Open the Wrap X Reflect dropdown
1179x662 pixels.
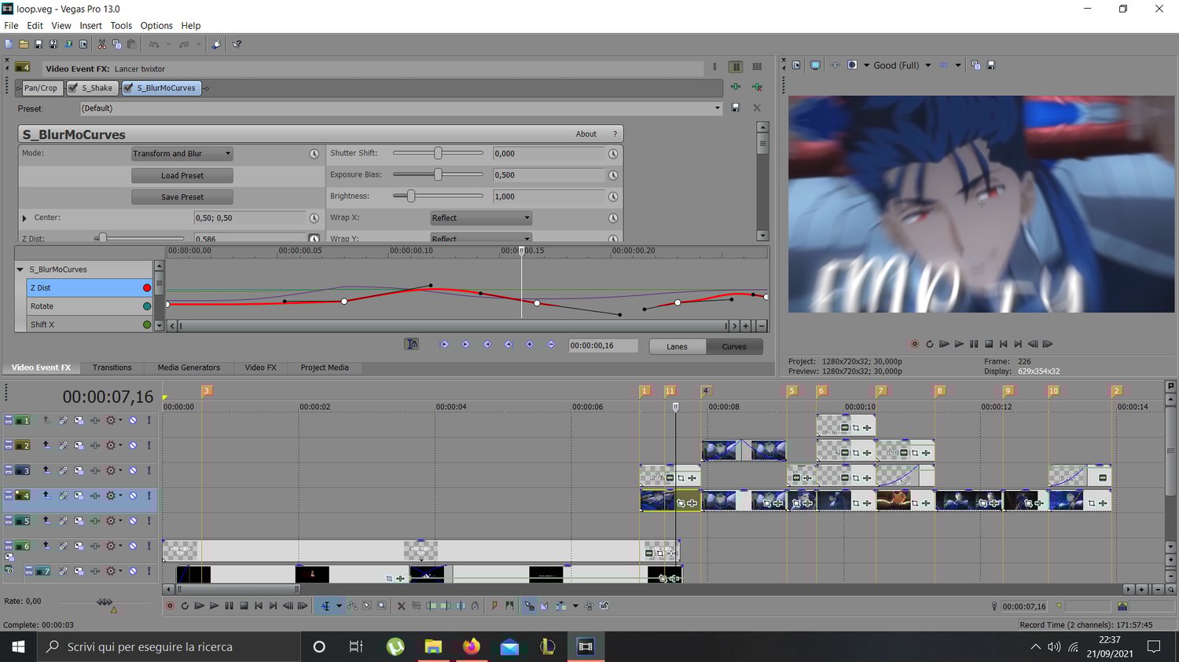tap(481, 218)
